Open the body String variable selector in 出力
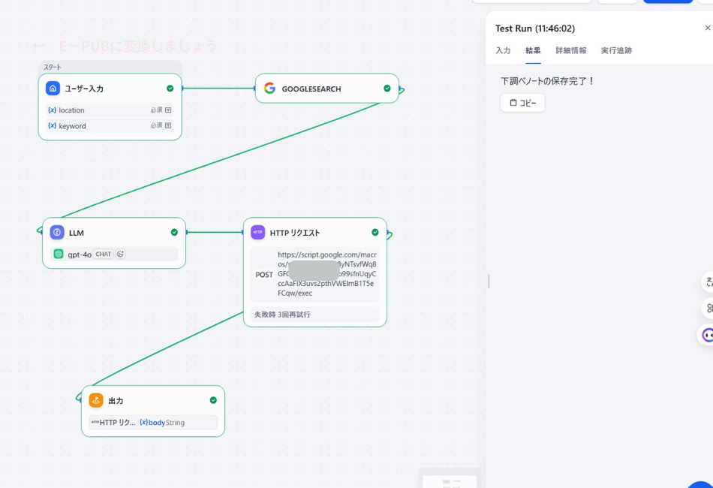Image resolution: width=713 pixels, height=488 pixels. (x=159, y=422)
